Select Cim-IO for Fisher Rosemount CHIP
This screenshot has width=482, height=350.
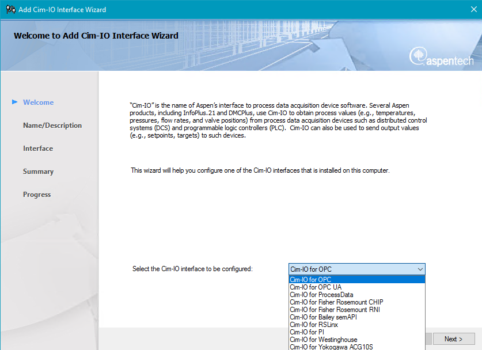pos(357,302)
